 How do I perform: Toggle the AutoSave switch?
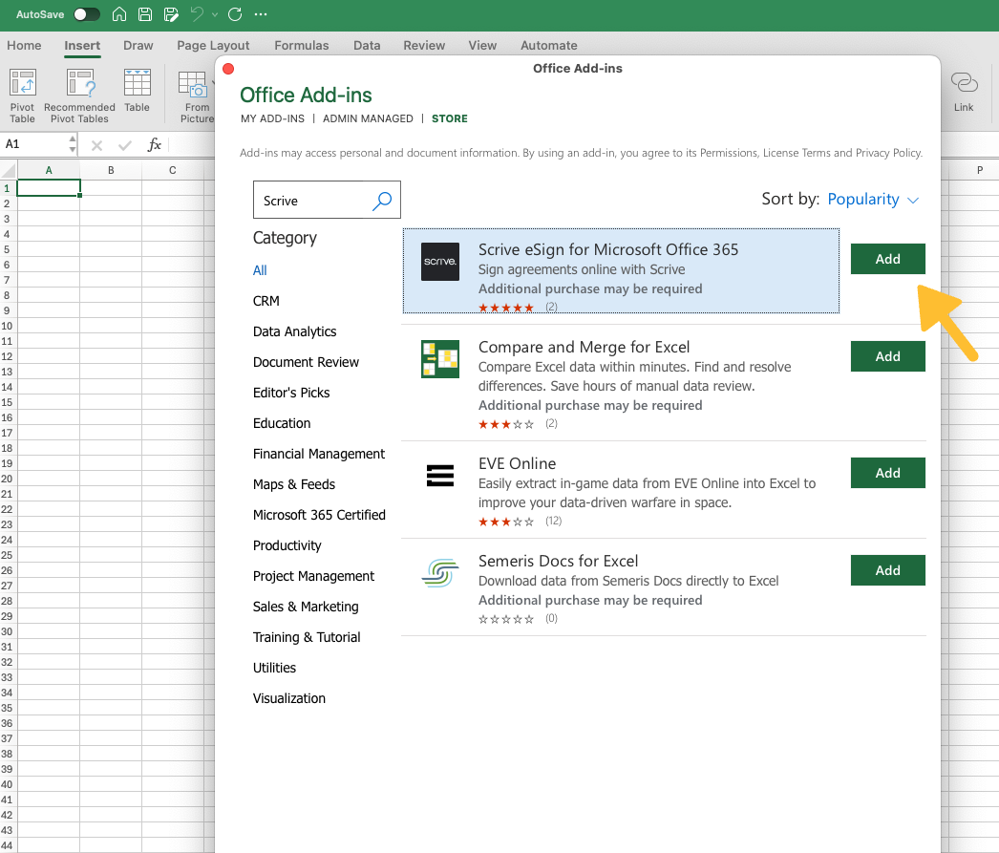86,14
